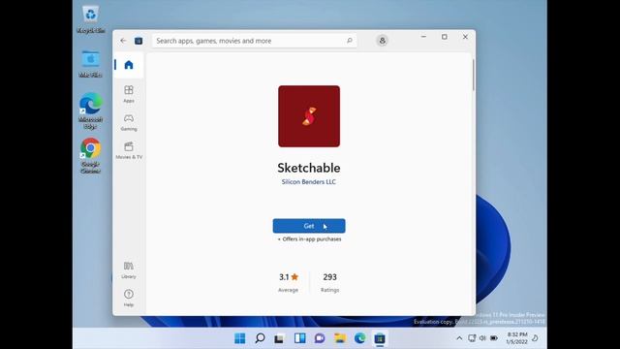Open Chat from the taskbar
This screenshot has height=349, width=620.
click(x=320, y=338)
